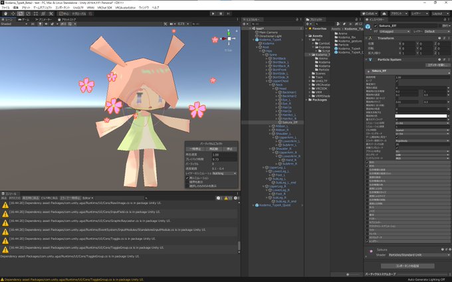
Task: Click the white start color swatch
Action: 421,116
